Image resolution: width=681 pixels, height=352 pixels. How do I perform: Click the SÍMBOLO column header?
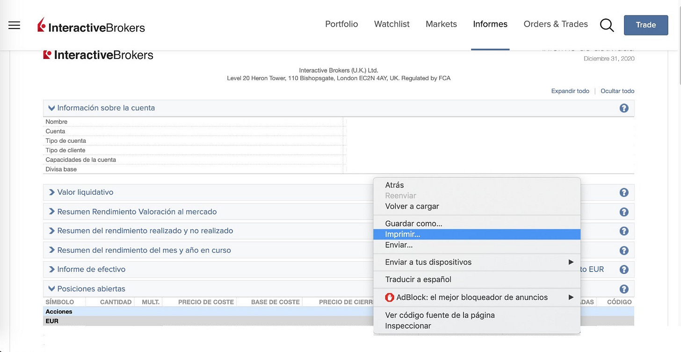pos(59,302)
